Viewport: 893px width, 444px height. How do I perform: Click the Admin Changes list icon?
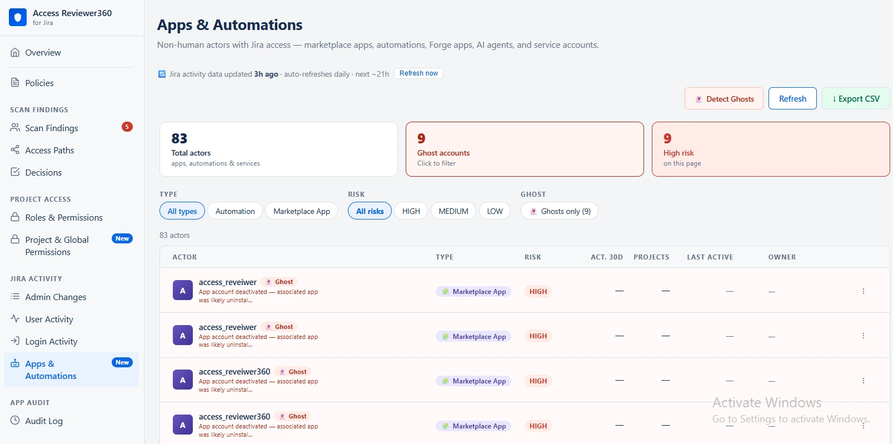[15, 297]
